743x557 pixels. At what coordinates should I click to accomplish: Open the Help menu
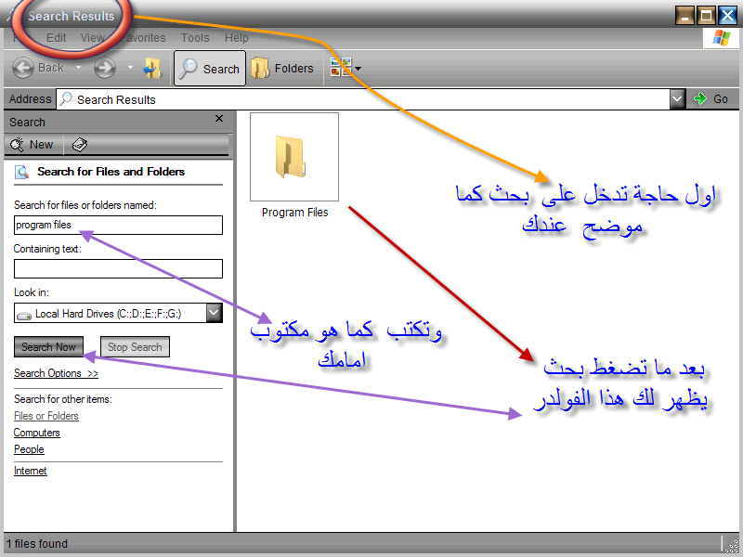coord(237,38)
